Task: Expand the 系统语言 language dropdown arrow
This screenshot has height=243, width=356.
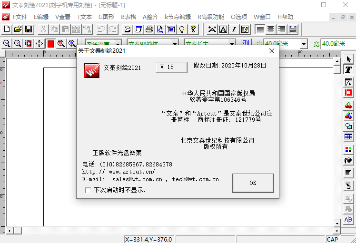Action: (118, 43)
